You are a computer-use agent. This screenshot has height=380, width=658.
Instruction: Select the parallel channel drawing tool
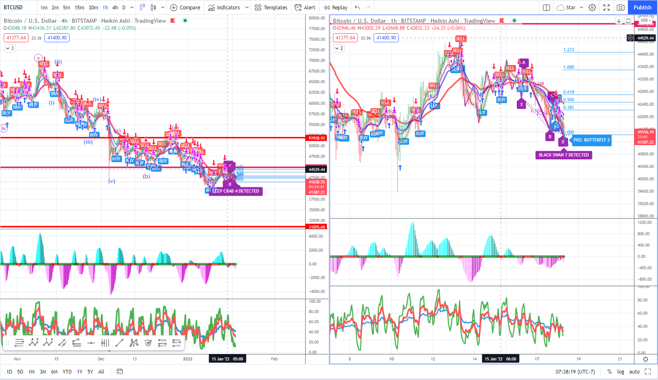(62, 343)
